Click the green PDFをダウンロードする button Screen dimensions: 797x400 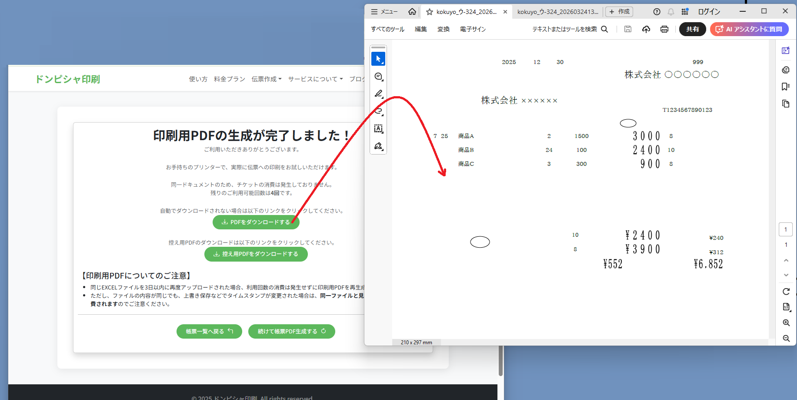pyautogui.click(x=256, y=222)
